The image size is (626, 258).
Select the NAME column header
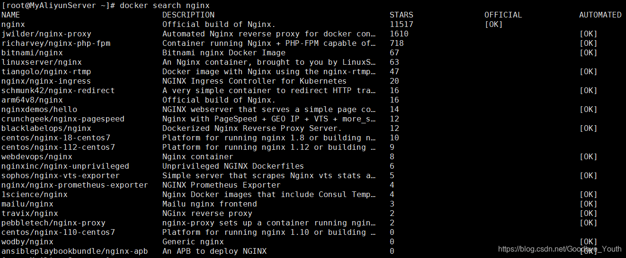11,15
